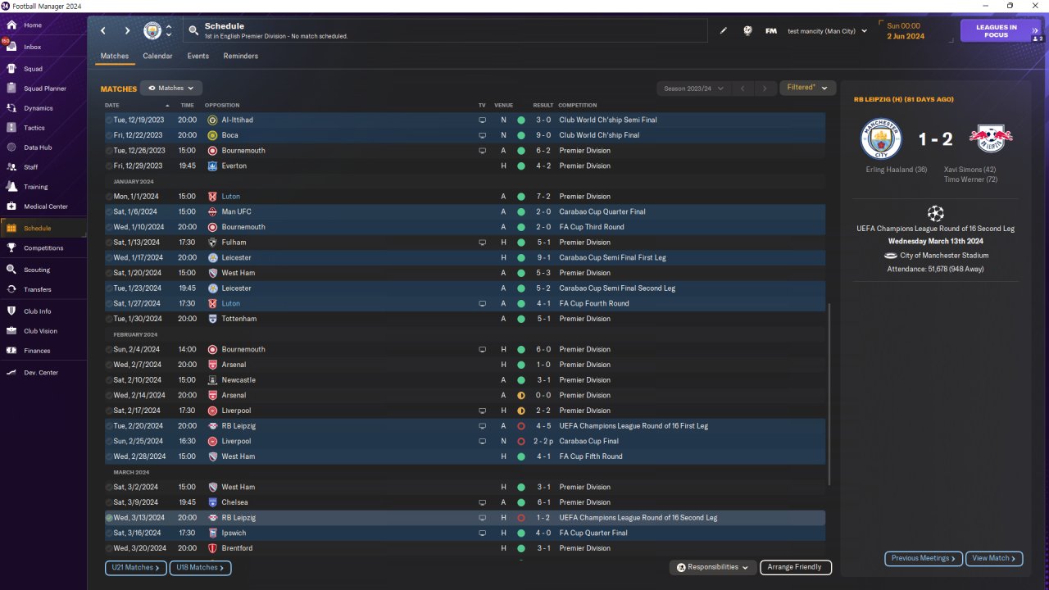
Task: Select the row circle for the Brentford match
Action: (x=109, y=548)
